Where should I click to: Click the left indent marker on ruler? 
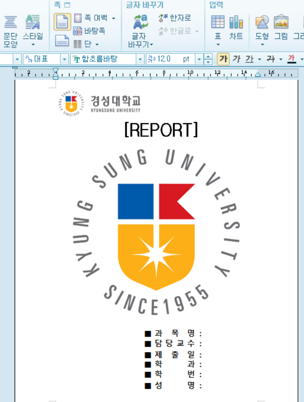click(x=55, y=74)
